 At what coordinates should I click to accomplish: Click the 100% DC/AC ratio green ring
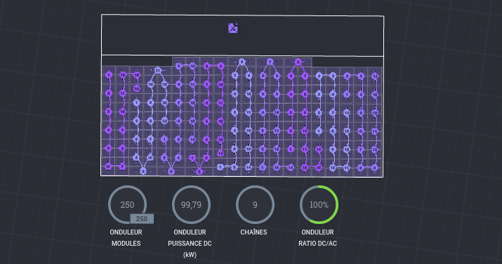319,204
